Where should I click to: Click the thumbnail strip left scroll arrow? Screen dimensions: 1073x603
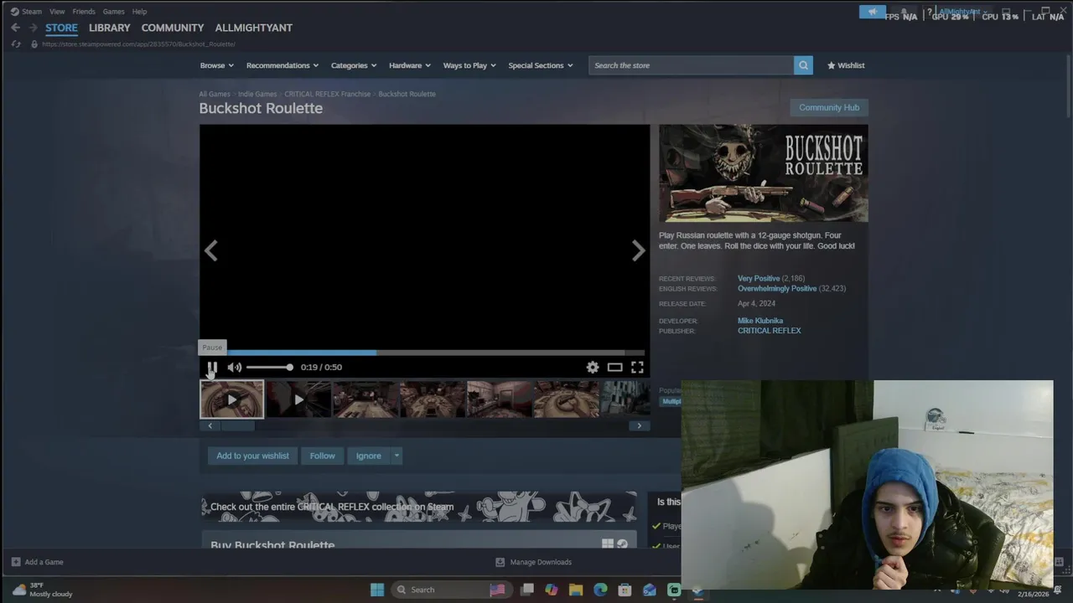pos(210,425)
